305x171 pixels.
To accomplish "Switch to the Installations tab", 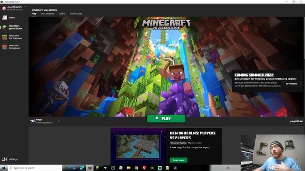I will tap(48, 14).
